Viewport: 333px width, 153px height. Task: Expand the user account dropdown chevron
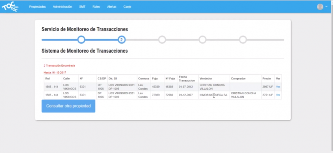click(x=327, y=7)
